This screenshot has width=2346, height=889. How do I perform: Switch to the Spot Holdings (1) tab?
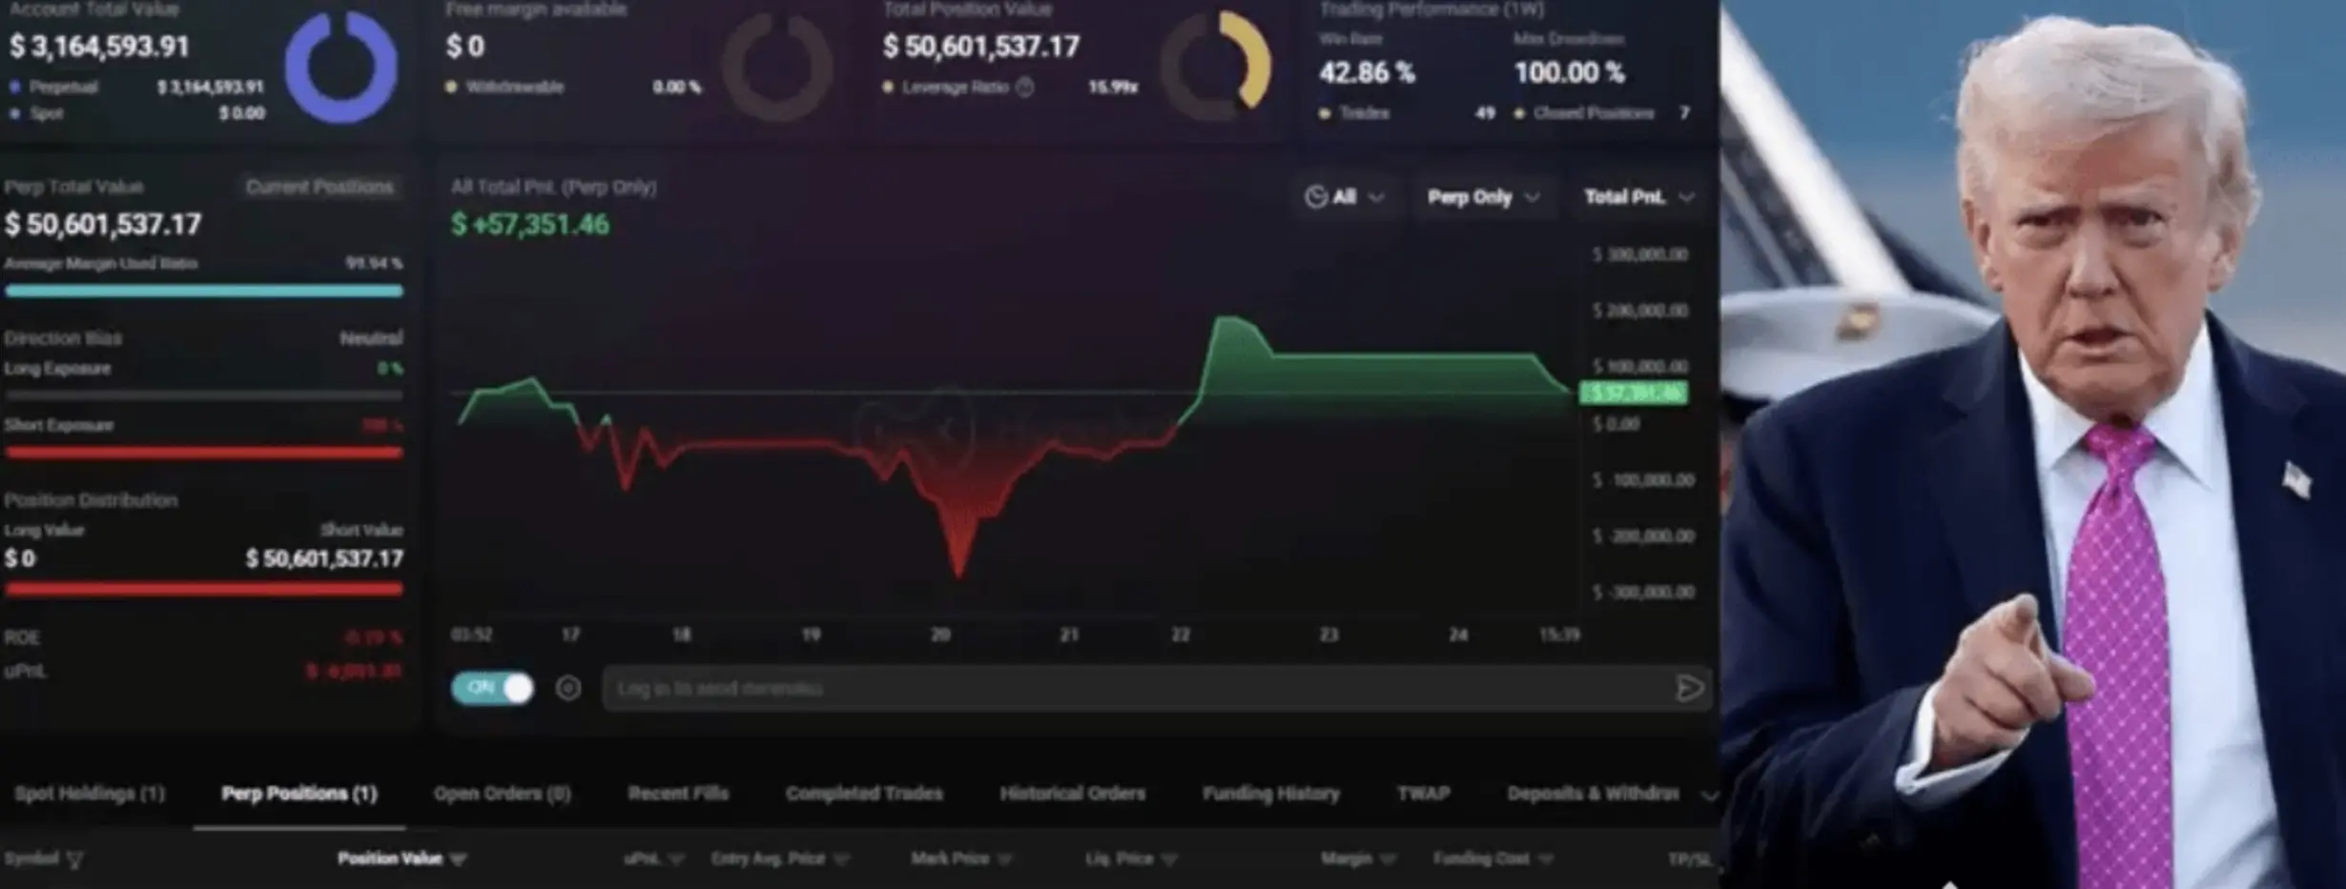(90, 794)
